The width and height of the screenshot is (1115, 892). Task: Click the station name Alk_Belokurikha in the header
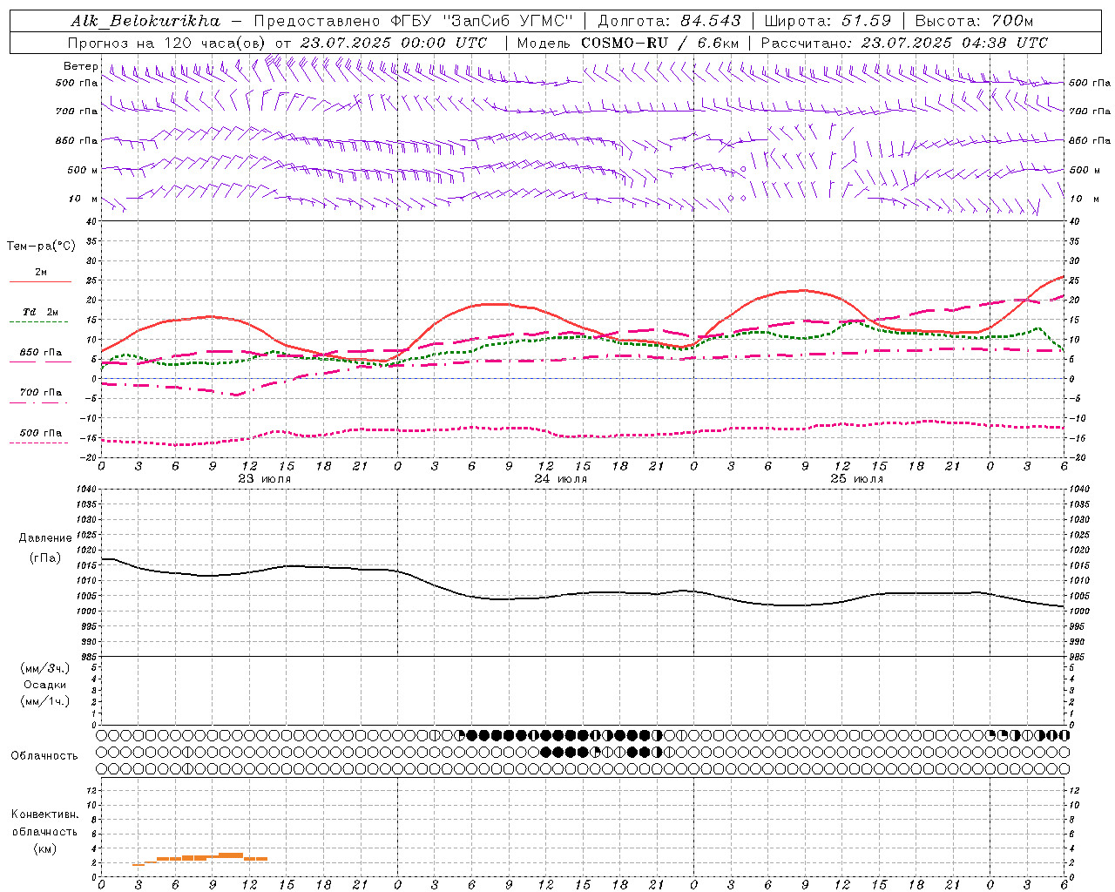(145, 20)
